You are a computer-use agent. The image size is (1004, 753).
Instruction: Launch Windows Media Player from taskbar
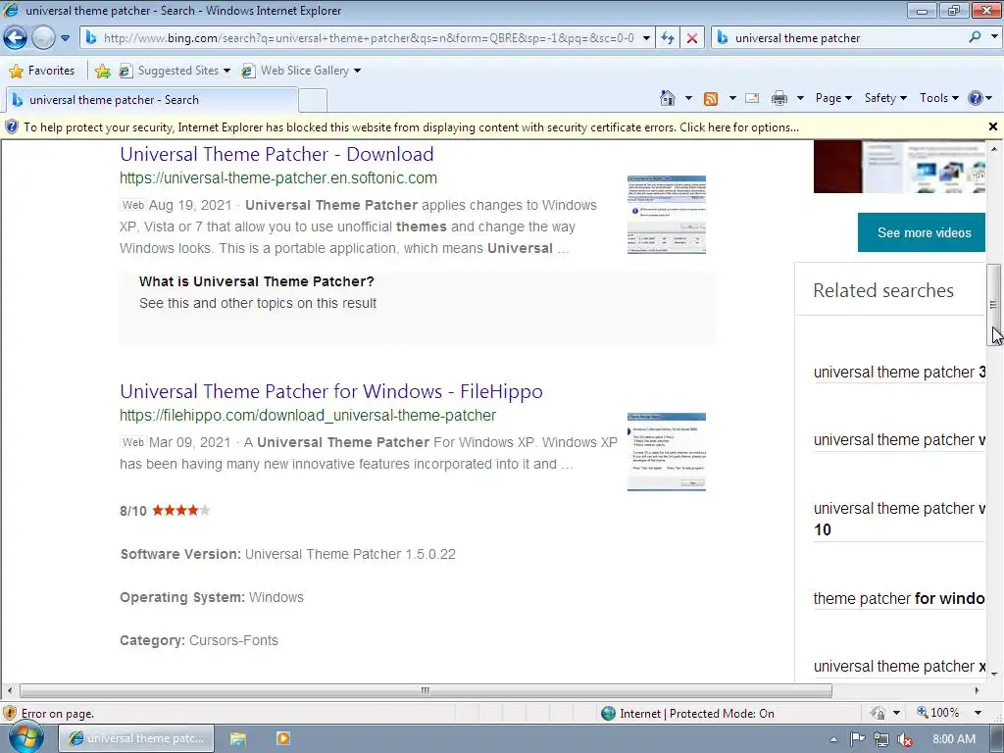coord(283,739)
